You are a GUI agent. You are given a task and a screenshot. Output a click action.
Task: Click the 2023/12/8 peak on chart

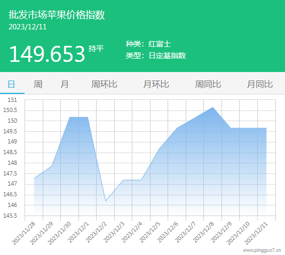[x=212, y=107]
